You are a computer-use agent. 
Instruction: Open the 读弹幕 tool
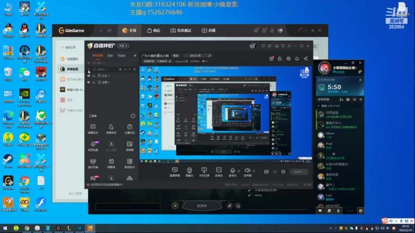[x=129, y=146]
